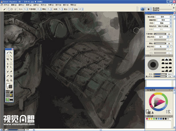Click the freehand strokes icon in property bar
Screen dimensions: 176x131
(9, 9)
